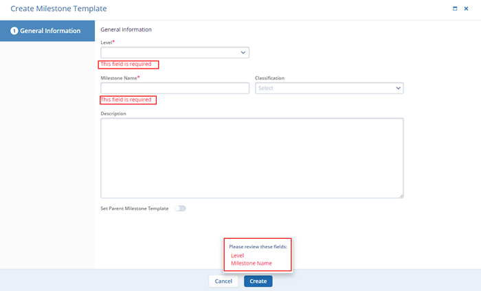Image resolution: width=481 pixels, height=291 pixels.
Task: Focus the Milestone Name text field
Action: (x=175, y=88)
